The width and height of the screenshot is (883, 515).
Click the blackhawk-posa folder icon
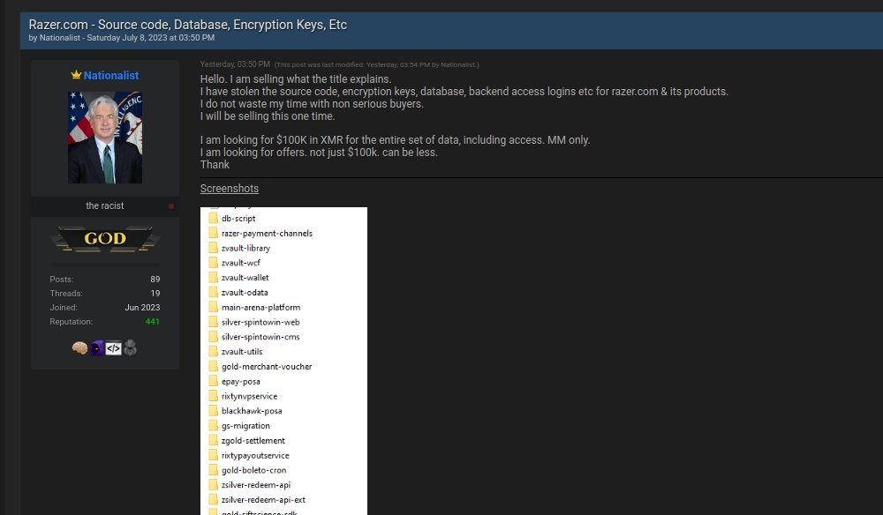(213, 410)
